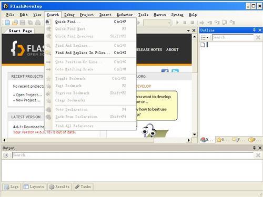Click the Open file folder icon
This screenshot has width=263, height=197.
15,23
